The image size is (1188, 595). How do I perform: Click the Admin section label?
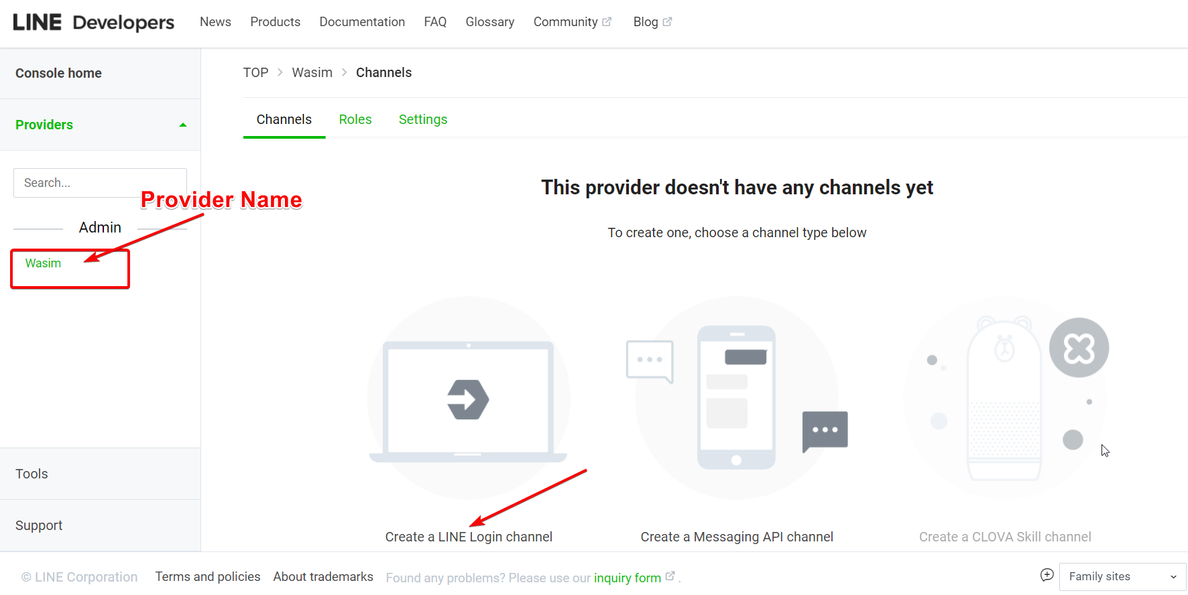coord(100,227)
